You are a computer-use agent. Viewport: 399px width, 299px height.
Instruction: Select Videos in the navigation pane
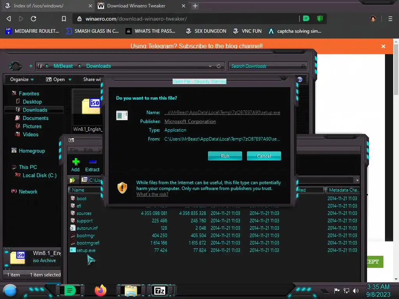pos(30,134)
